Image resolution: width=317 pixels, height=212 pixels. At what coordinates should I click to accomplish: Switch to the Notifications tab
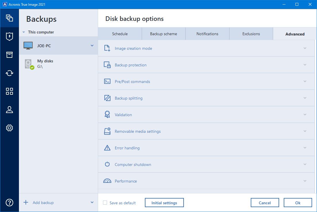(x=207, y=34)
